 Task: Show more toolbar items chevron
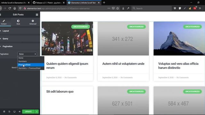pos(200,8)
